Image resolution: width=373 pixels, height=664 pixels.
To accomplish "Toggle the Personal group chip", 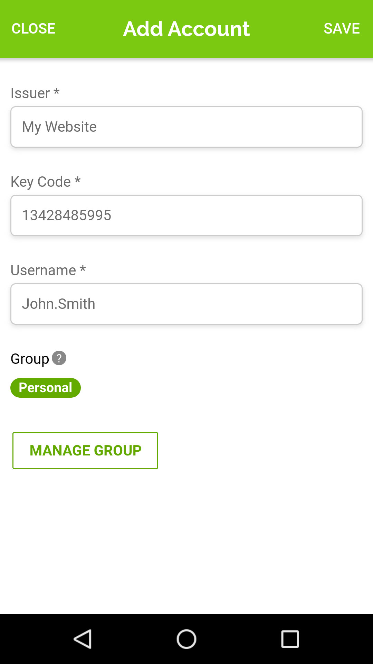I will pyautogui.click(x=46, y=388).
